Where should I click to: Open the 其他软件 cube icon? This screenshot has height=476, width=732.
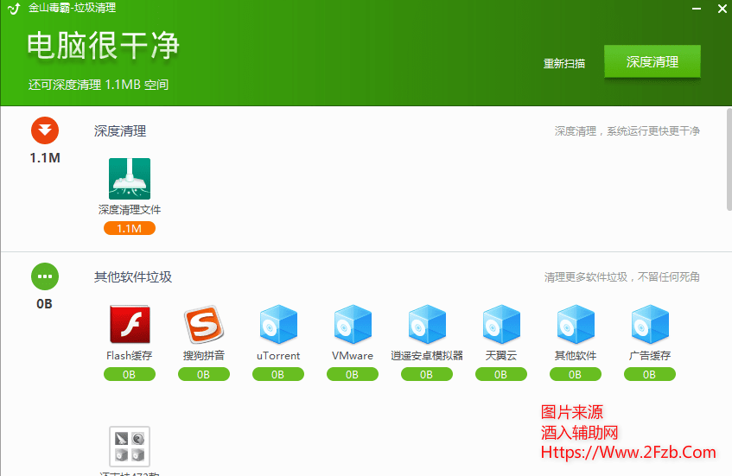click(x=575, y=325)
